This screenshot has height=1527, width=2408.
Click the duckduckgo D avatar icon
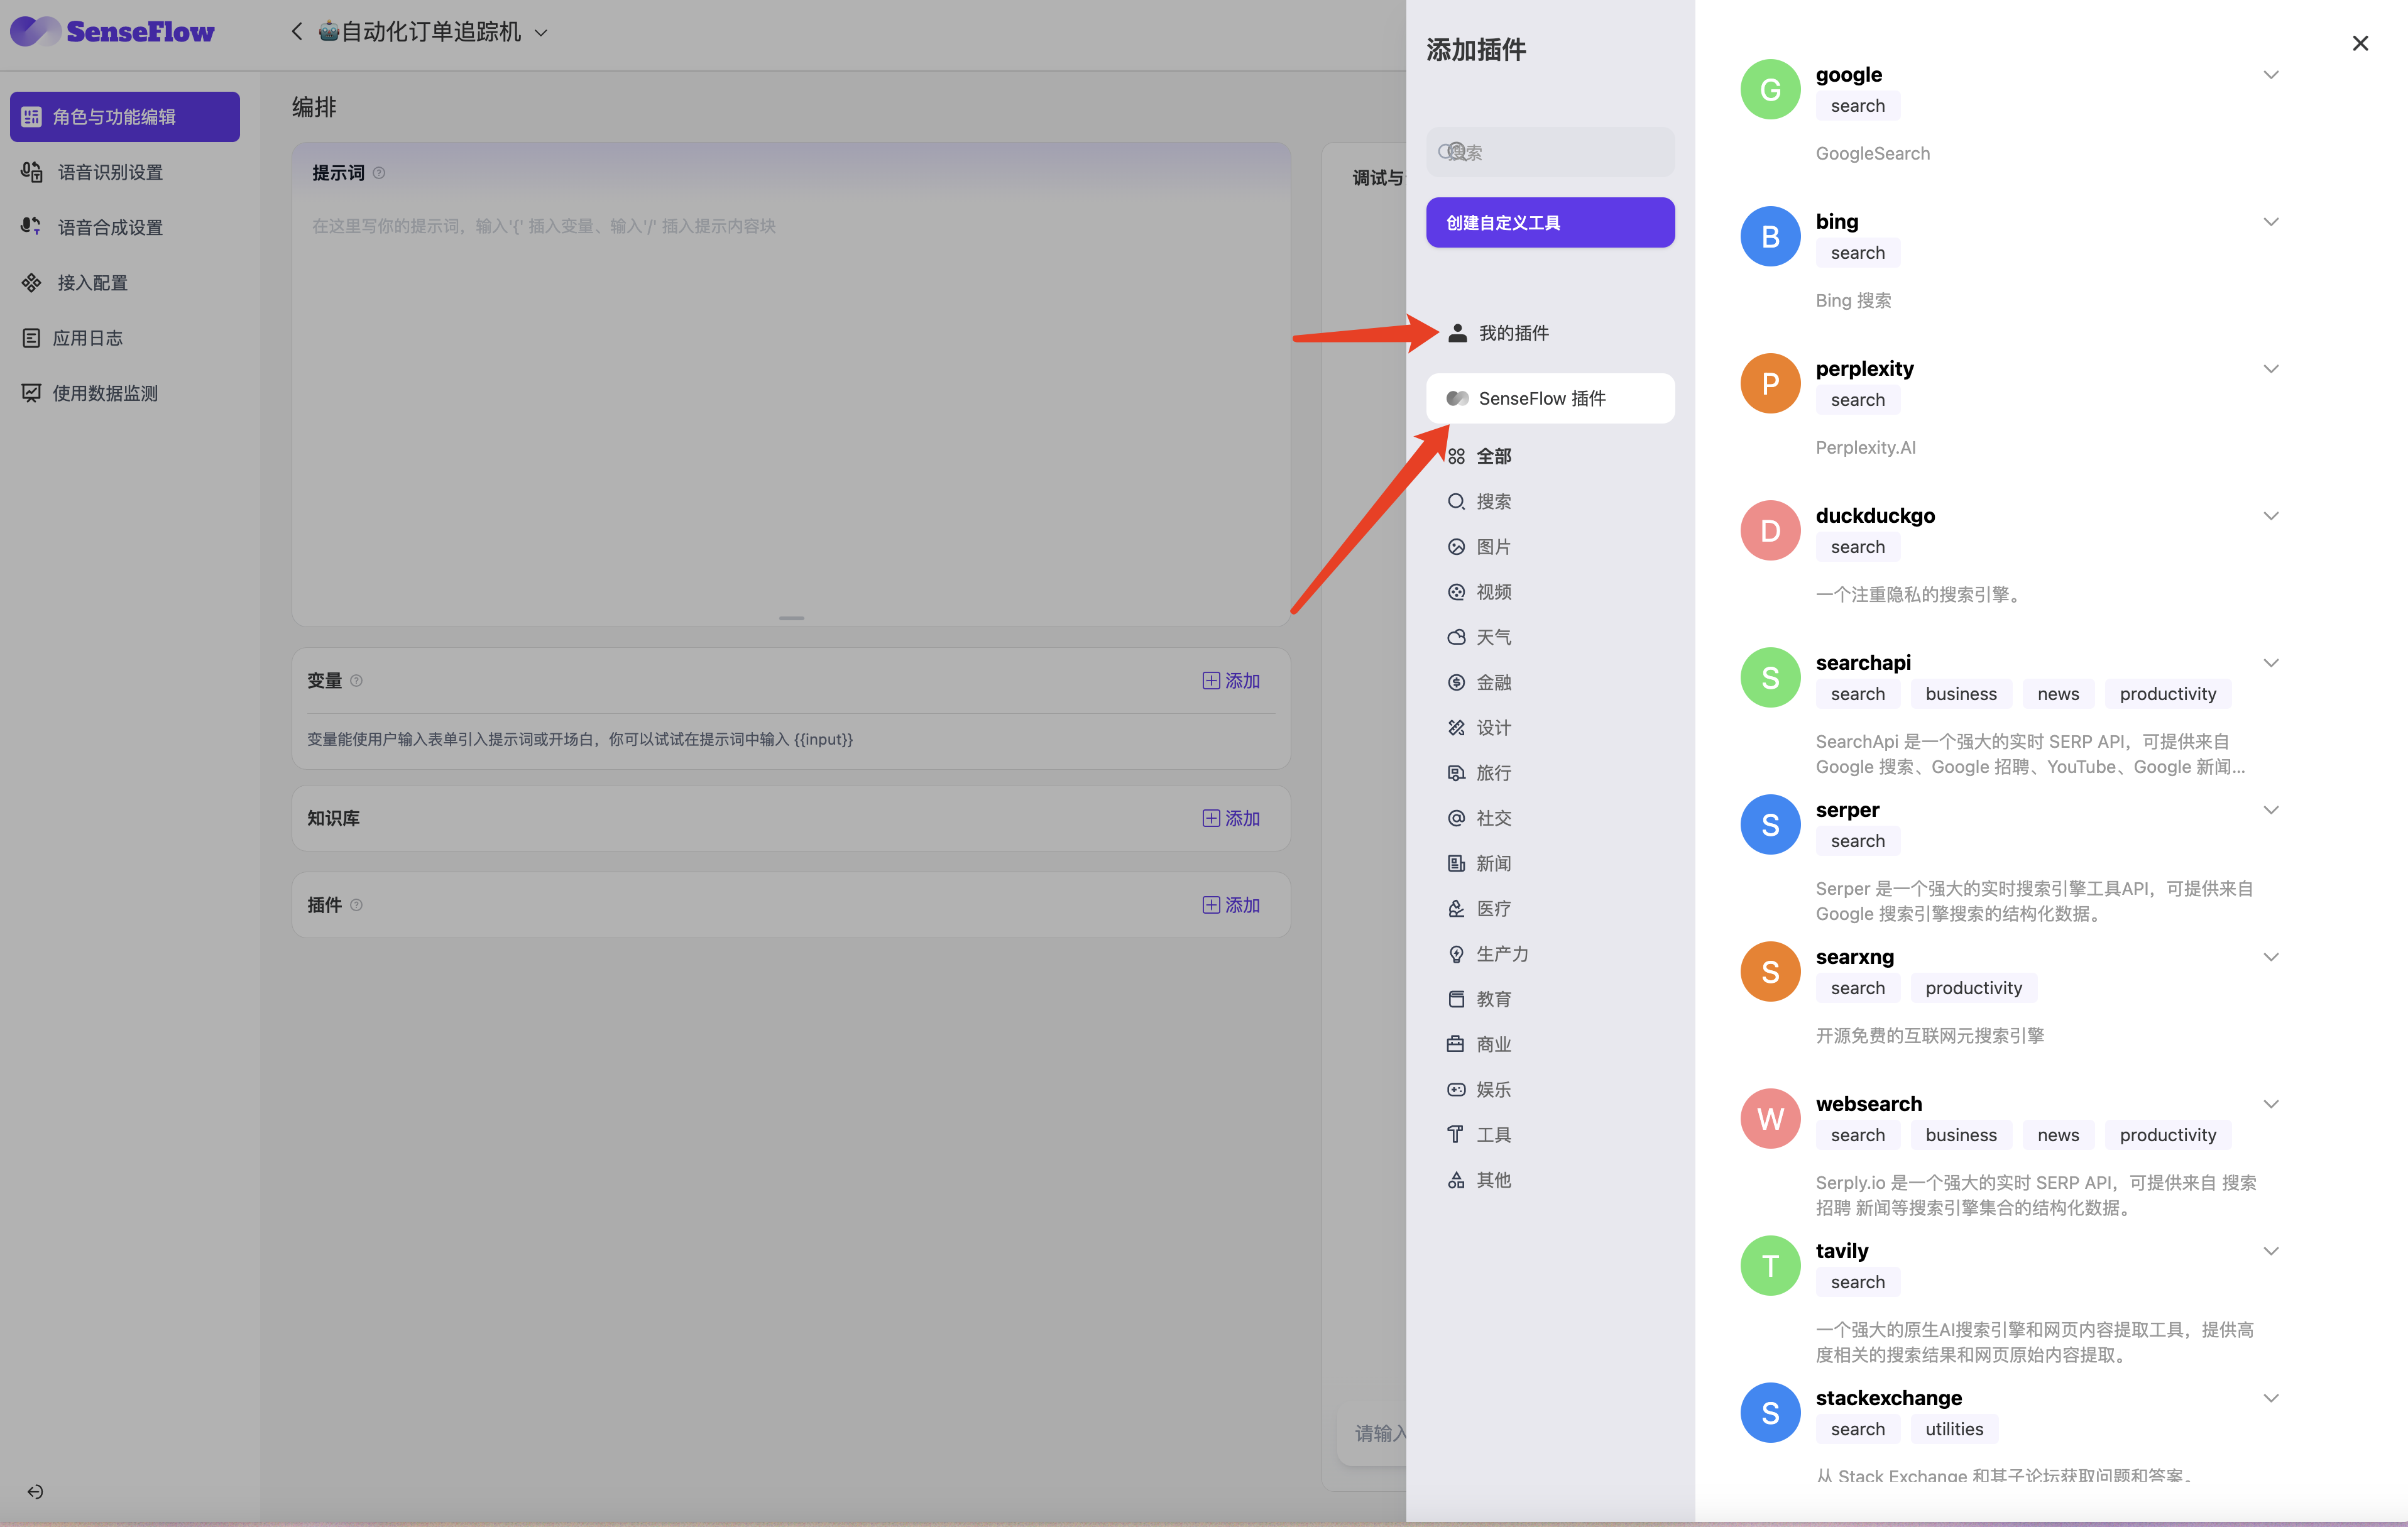(x=1770, y=530)
